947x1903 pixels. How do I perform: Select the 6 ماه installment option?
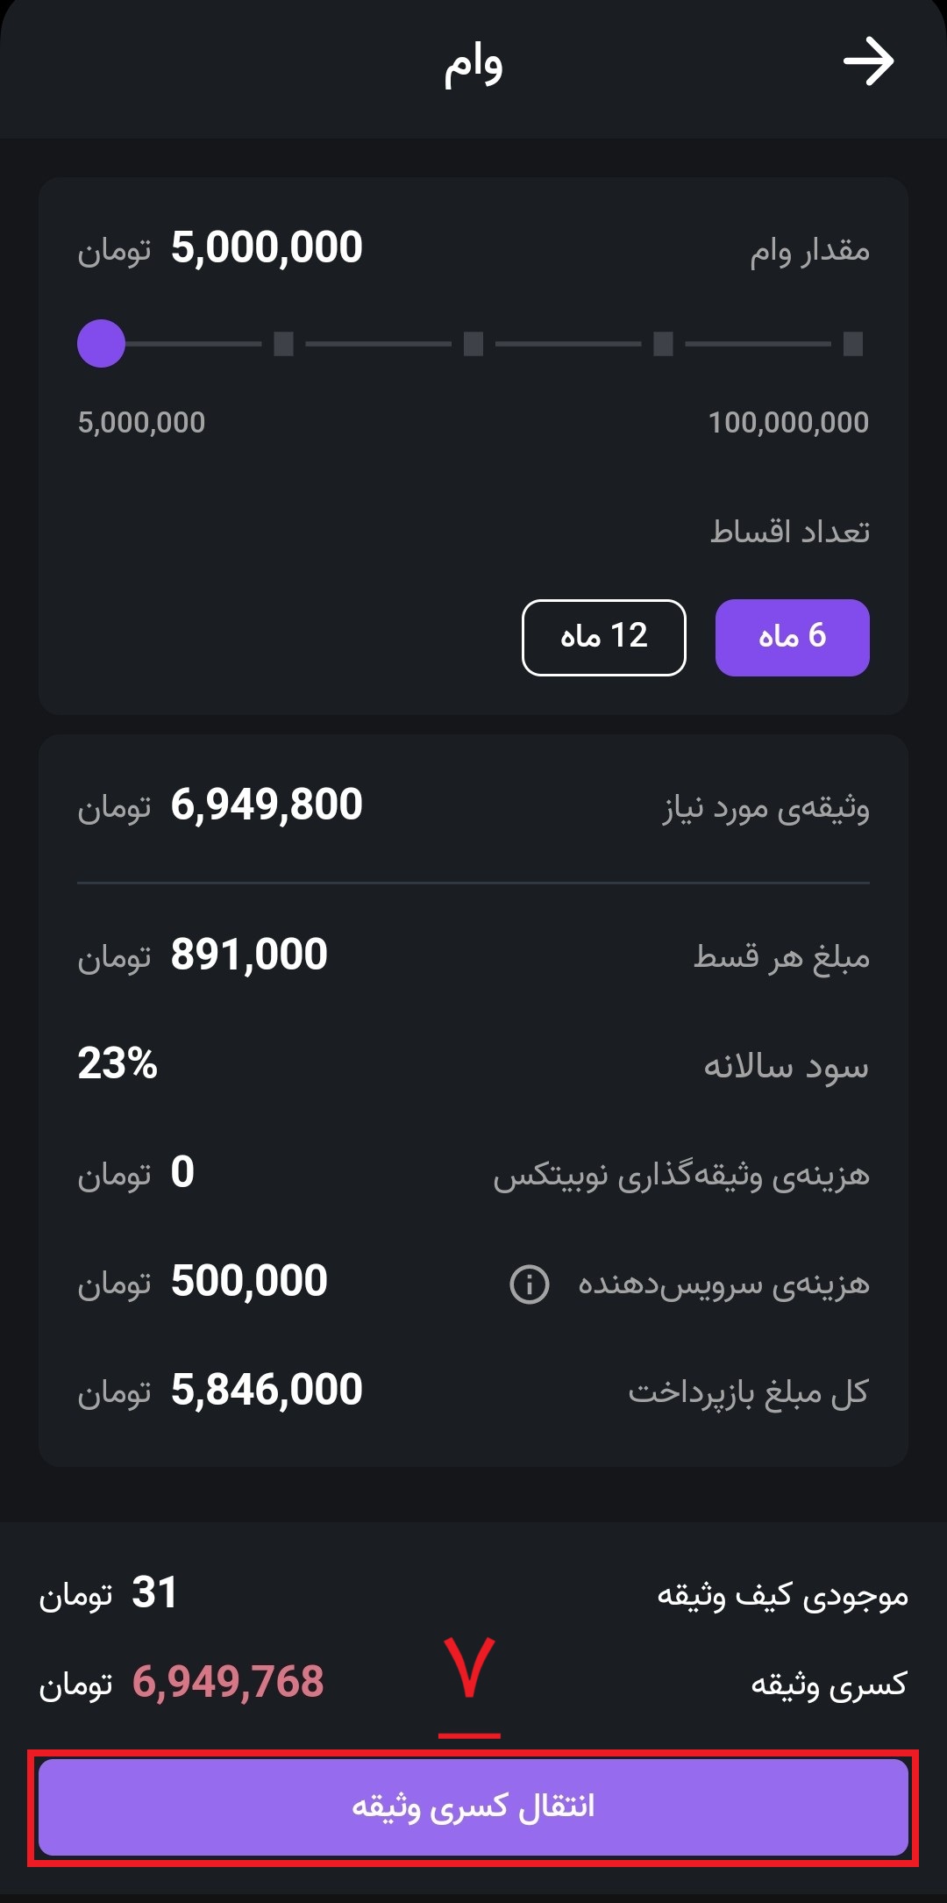(792, 637)
